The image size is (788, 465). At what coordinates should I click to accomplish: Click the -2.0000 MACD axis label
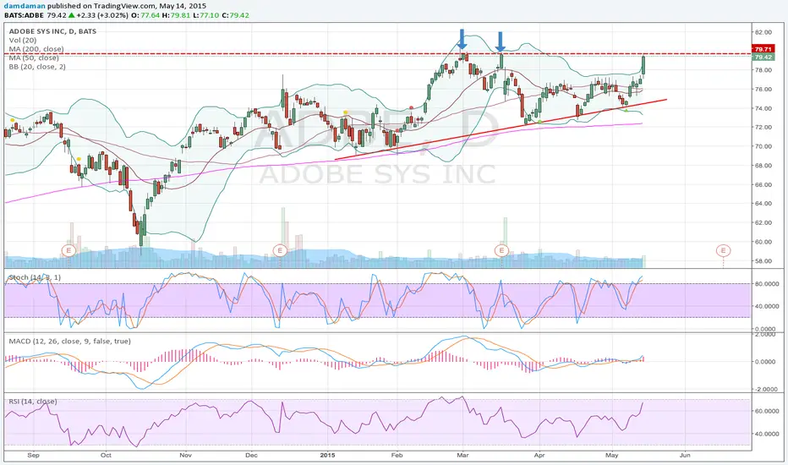coord(765,389)
